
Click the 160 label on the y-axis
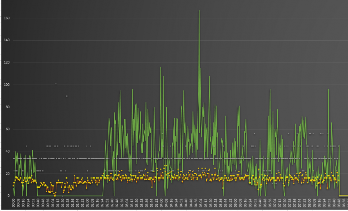(7, 18)
